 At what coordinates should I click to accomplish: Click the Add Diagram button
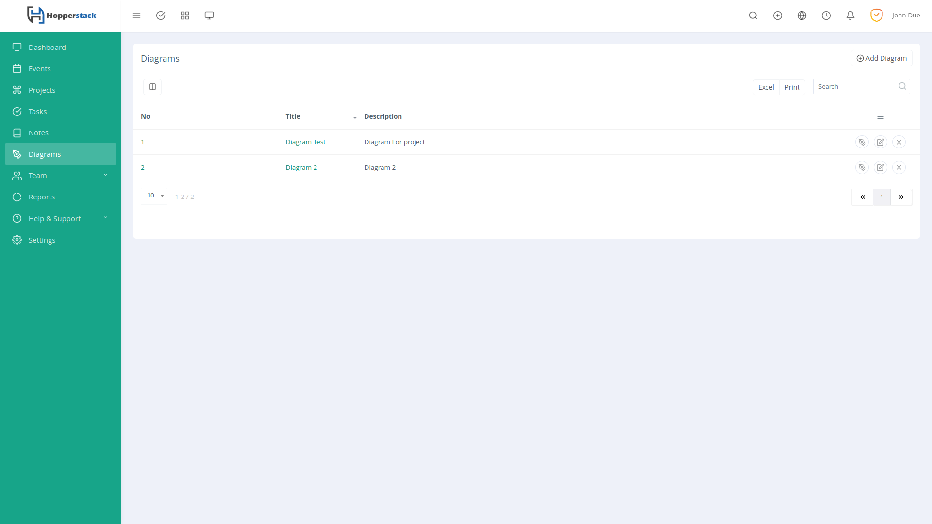[x=882, y=58]
